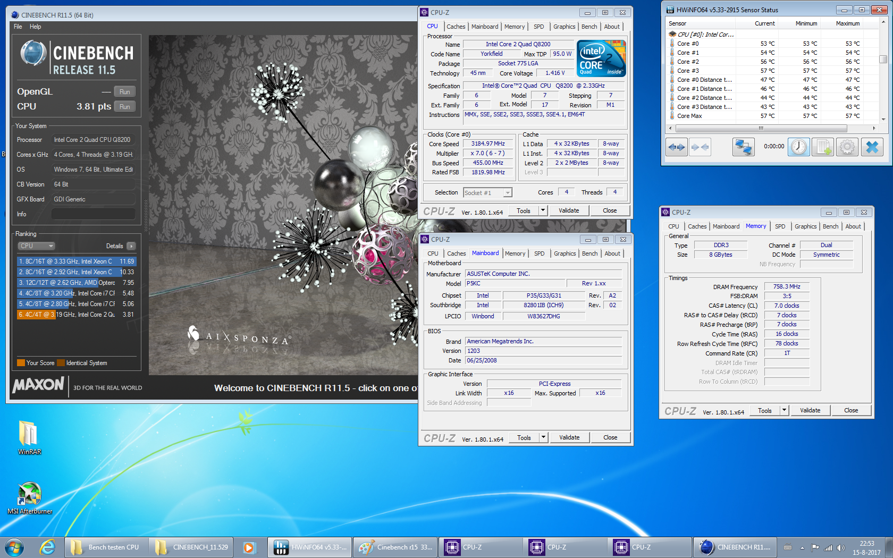Click the DRAM Frequency value 758.3 MHz
This screenshot has height=558, width=893.
click(x=787, y=286)
